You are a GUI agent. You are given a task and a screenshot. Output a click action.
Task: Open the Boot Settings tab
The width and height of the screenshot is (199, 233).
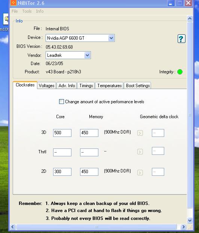(x=138, y=86)
